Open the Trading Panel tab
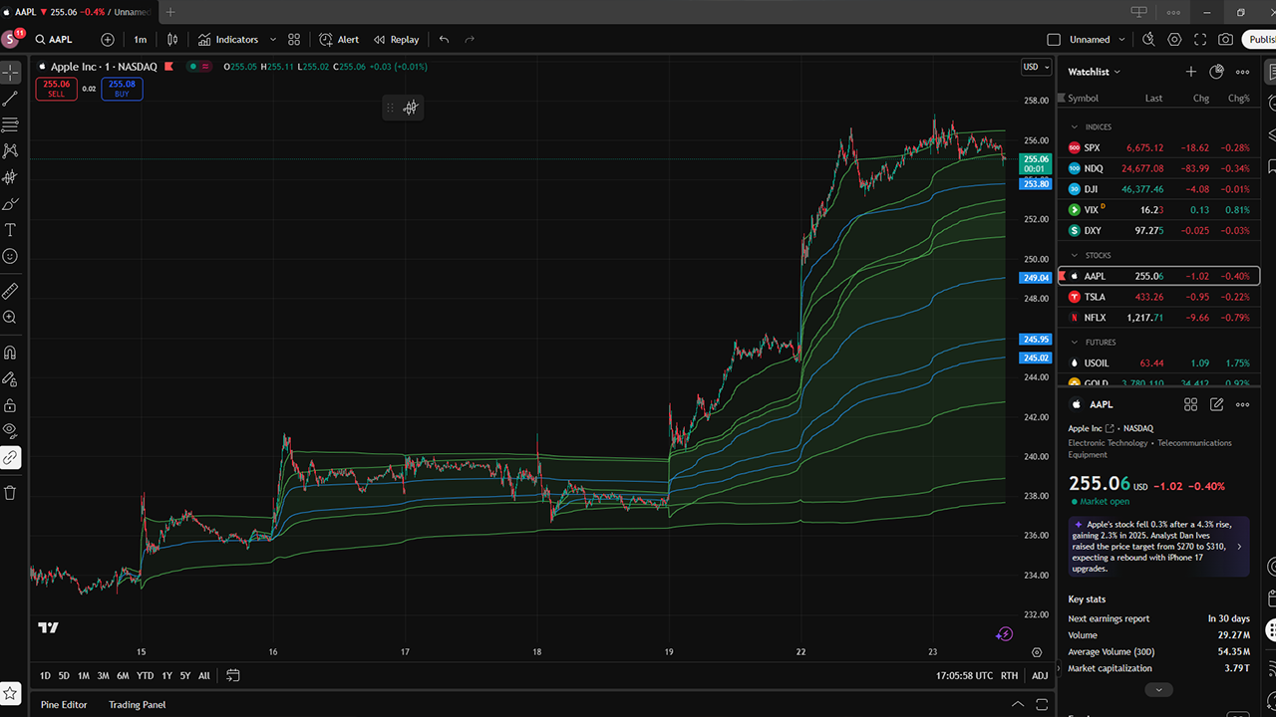The image size is (1276, 717). (138, 704)
